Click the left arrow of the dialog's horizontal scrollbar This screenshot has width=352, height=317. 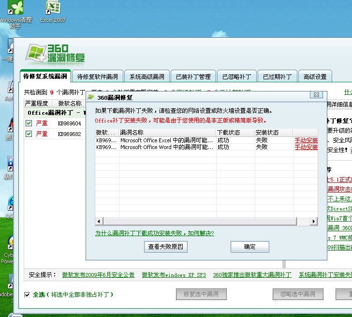(x=99, y=221)
